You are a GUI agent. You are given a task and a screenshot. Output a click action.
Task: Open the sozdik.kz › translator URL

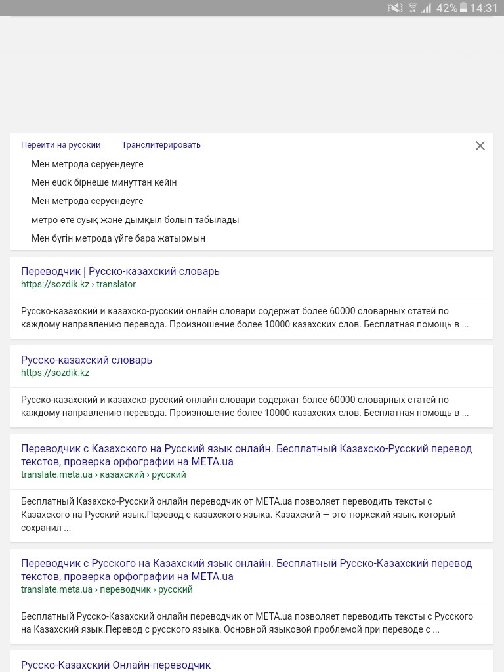click(79, 284)
